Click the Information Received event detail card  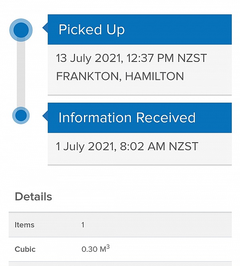(140, 149)
